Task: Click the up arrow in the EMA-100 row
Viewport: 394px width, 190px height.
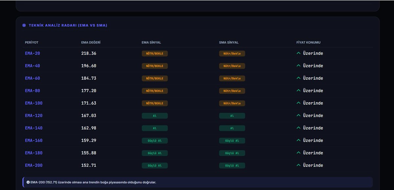Action: 298,103
